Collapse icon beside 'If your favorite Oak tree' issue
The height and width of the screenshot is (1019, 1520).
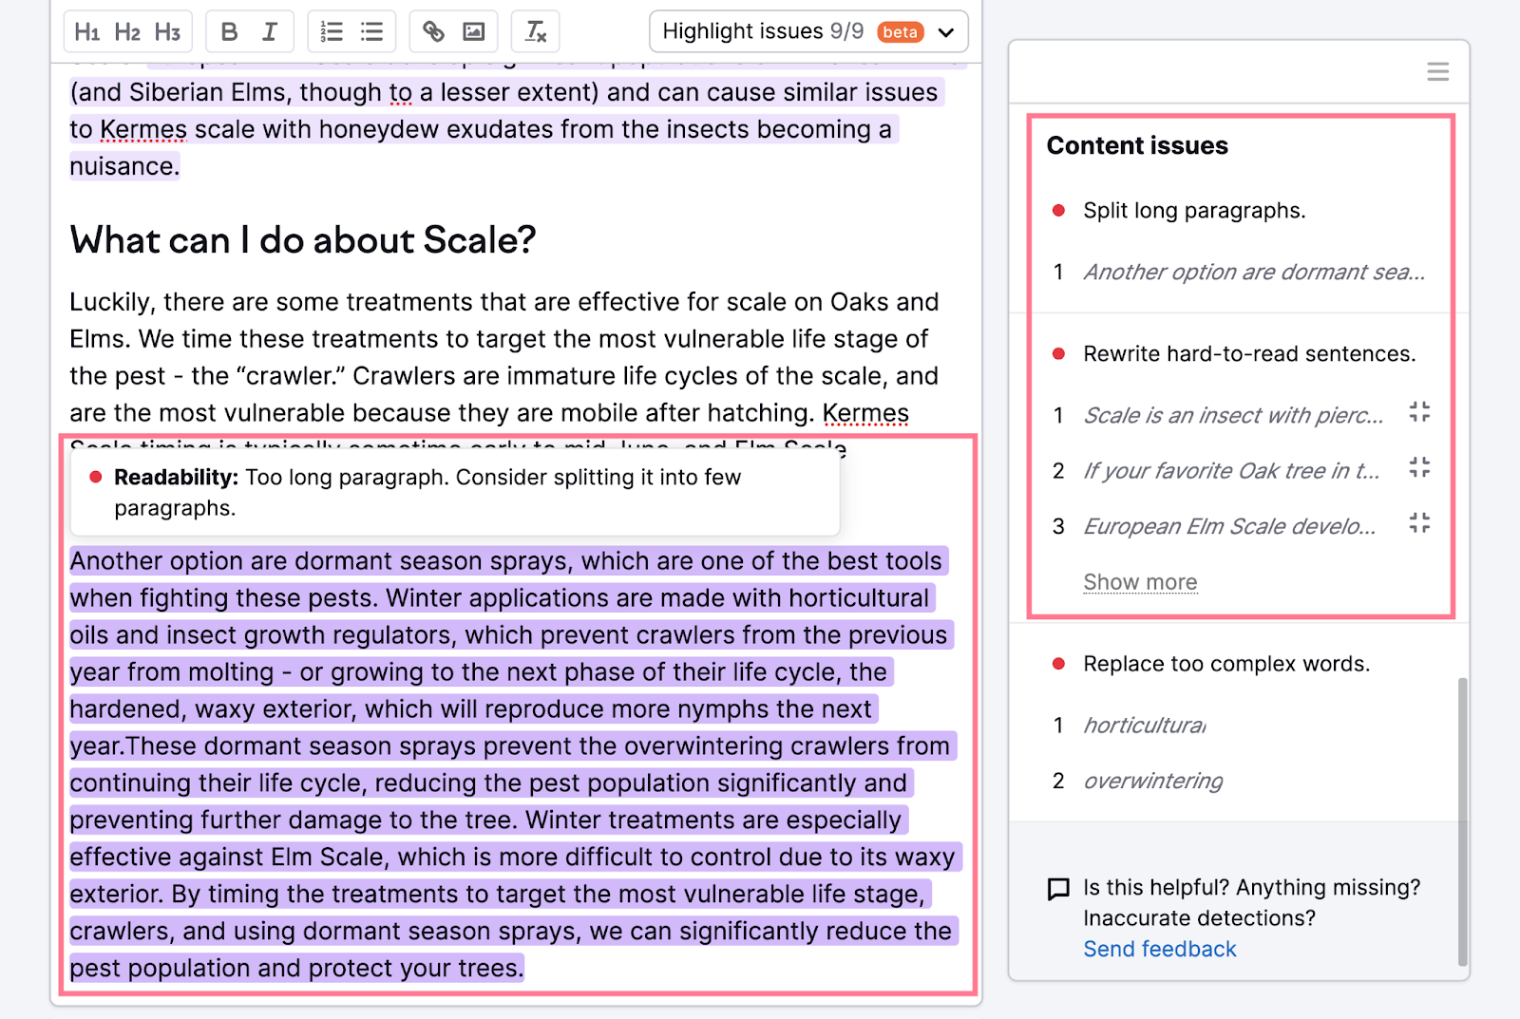(1419, 467)
